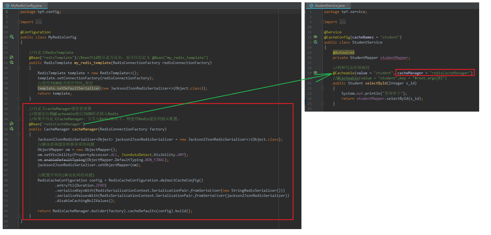This screenshot has width=491, height=235.
Task: Click 'package tpf.service;' in StudentService
Action: [x=346, y=12]
